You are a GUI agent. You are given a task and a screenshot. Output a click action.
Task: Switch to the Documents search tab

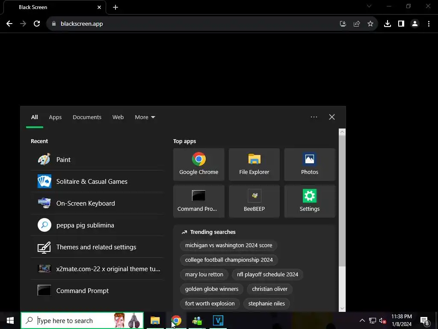[x=87, y=117]
